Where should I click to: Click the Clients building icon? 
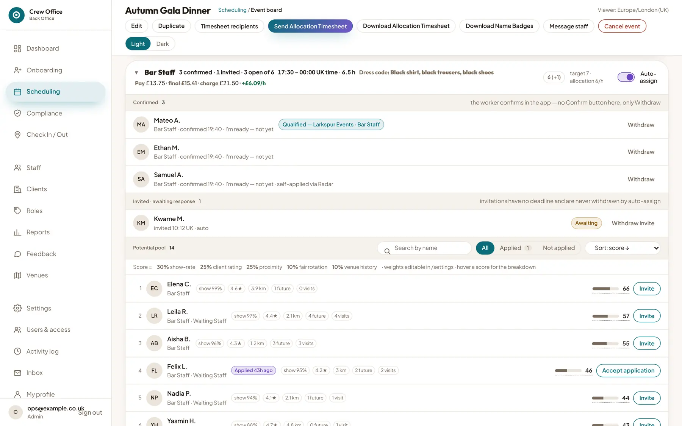17,189
